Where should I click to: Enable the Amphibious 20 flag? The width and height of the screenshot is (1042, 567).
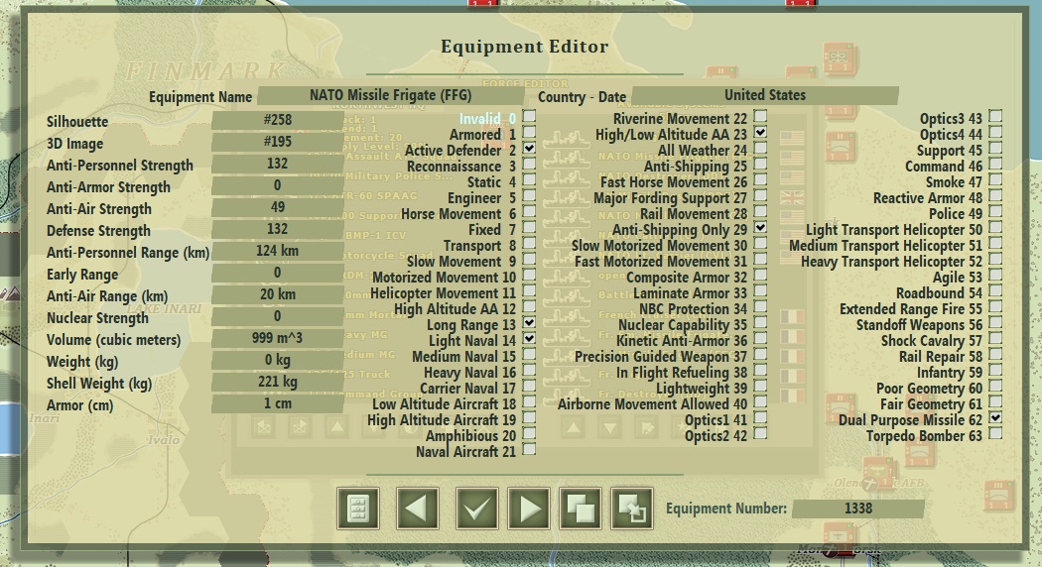click(x=529, y=433)
